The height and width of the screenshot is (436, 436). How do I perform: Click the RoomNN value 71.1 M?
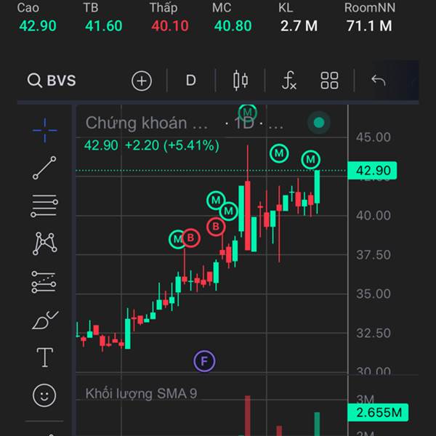369,26
